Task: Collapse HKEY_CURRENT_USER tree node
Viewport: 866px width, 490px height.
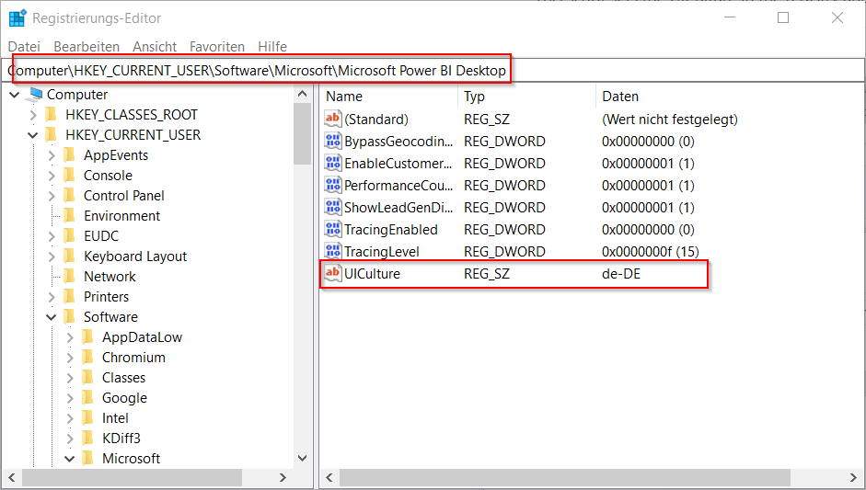Action: pyautogui.click(x=32, y=135)
